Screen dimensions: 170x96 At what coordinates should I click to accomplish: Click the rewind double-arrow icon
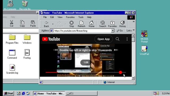[x=56, y=50]
